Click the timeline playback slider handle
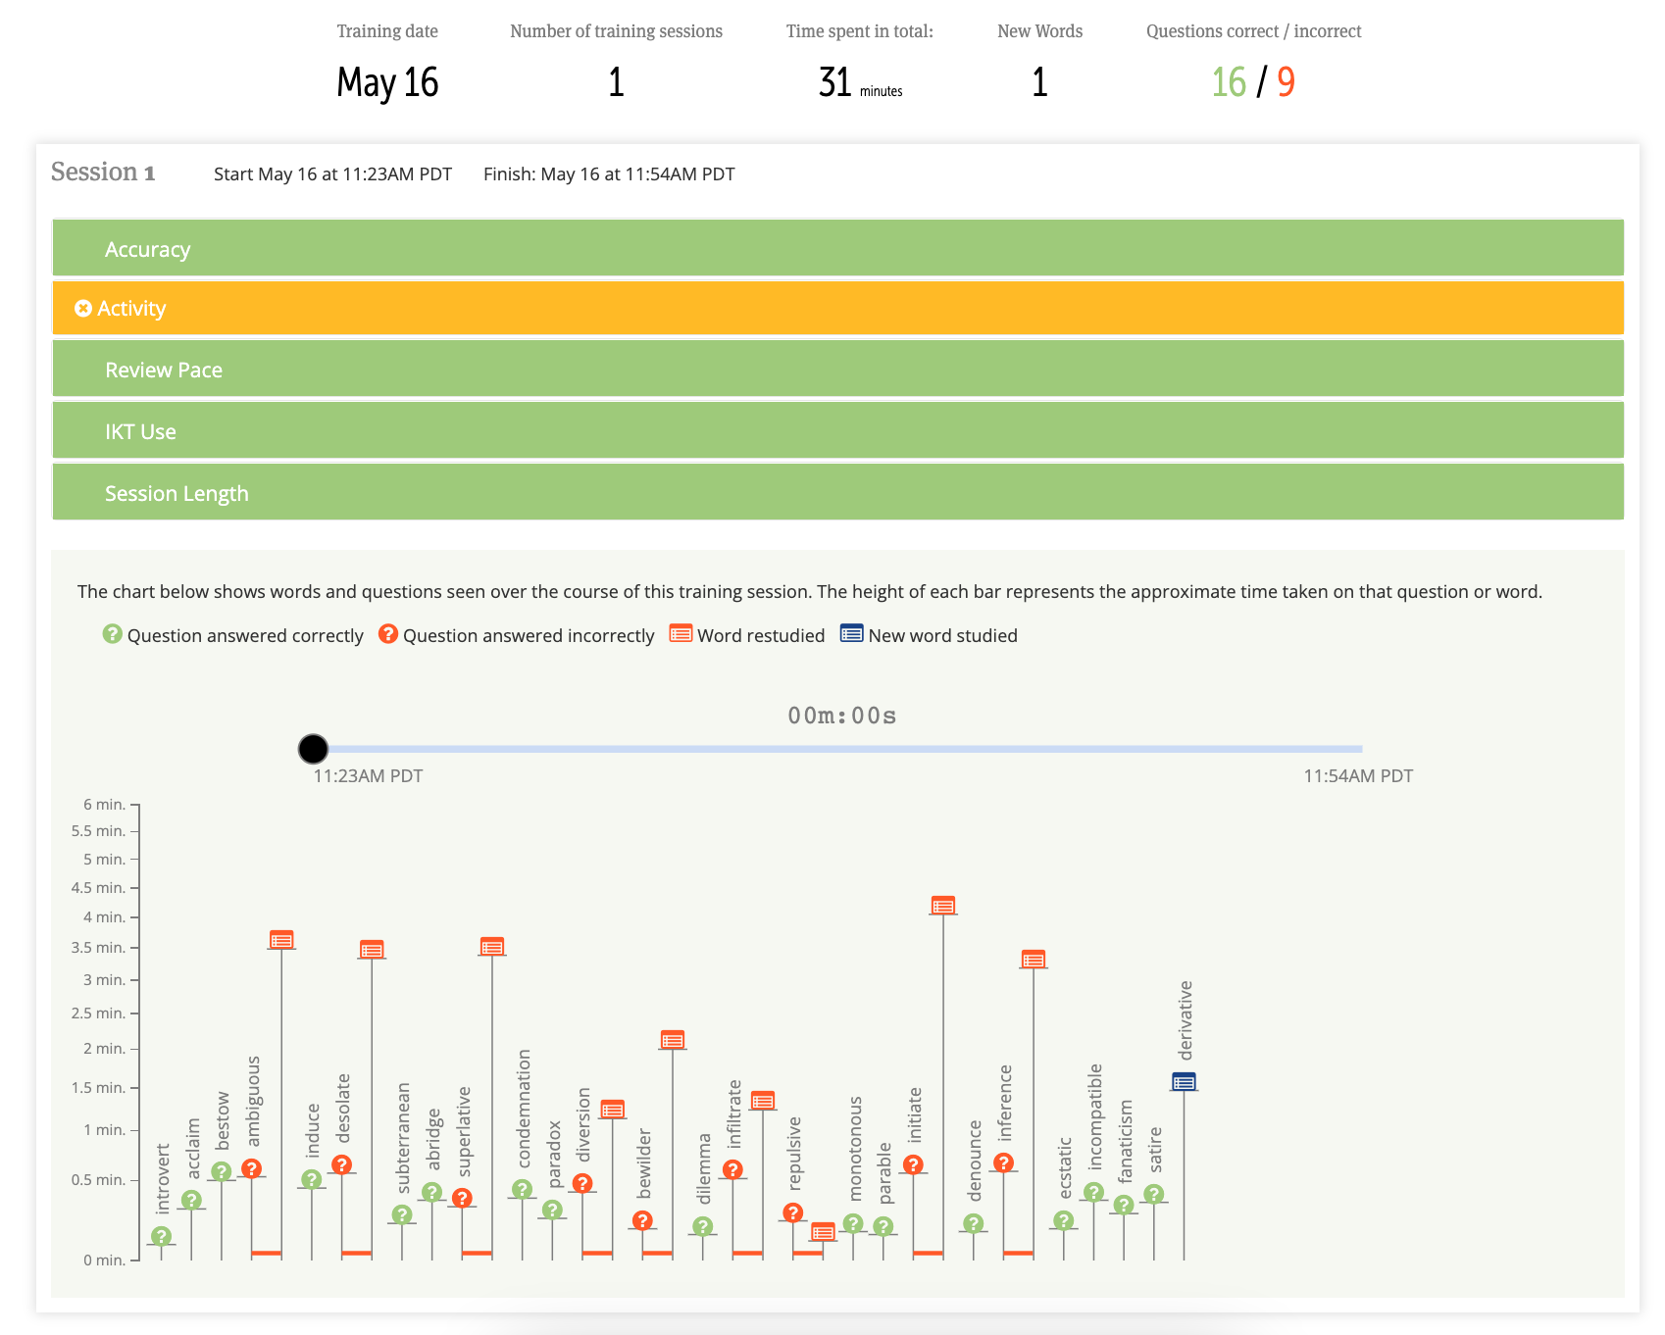This screenshot has width=1665, height=1335. pos(313,749)
